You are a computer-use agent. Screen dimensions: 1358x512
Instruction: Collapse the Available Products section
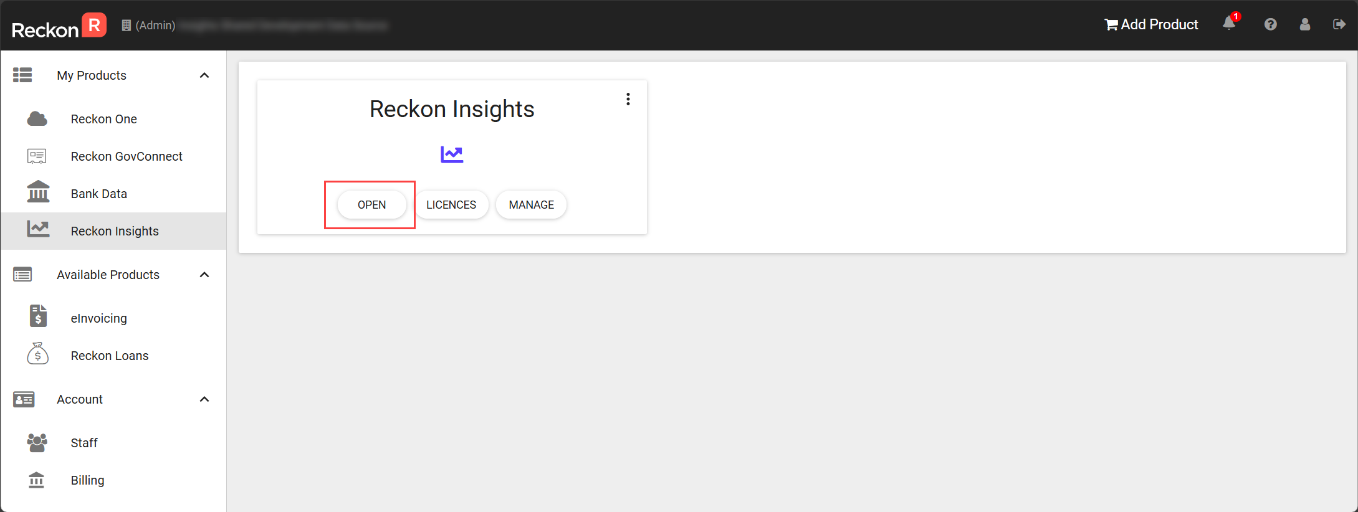point(204,275)
